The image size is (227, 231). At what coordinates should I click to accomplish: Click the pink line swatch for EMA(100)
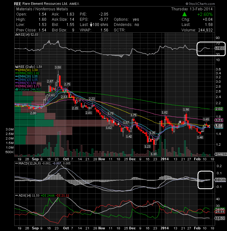point(17,86)
